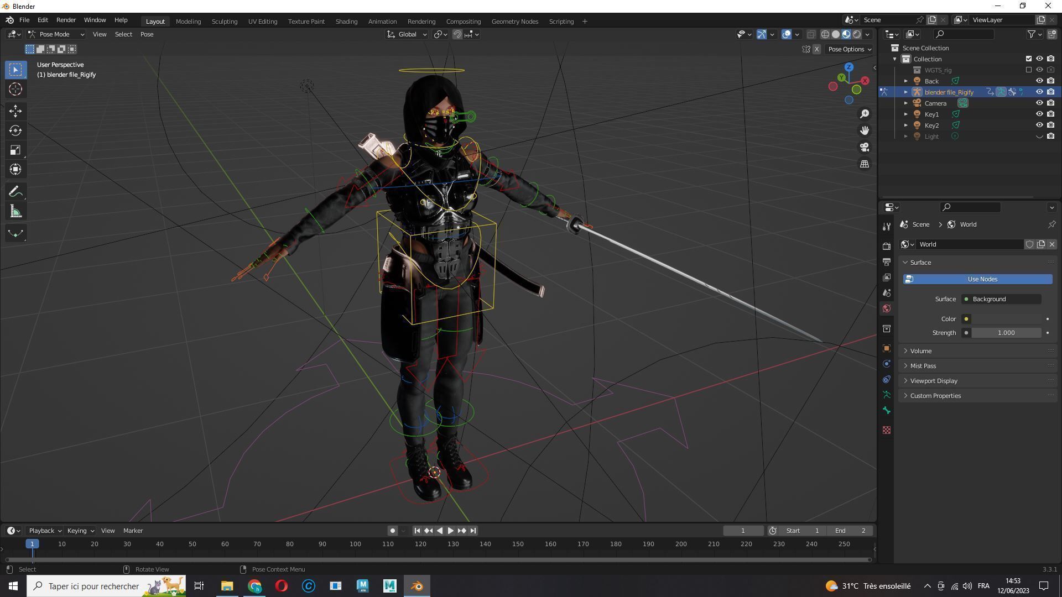
Task: Open Pose Mode dropdown
Action: click(56, 34)
